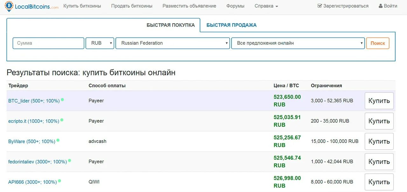Click green online dot next to fedorintaliev
This screenshot has height=192, width=407.
(69, 161)
